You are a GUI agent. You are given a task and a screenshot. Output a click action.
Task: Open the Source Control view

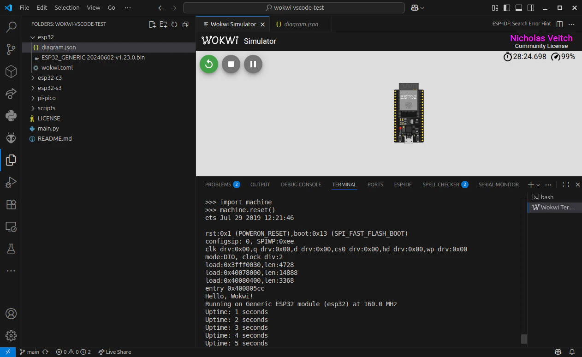(11, 49)
